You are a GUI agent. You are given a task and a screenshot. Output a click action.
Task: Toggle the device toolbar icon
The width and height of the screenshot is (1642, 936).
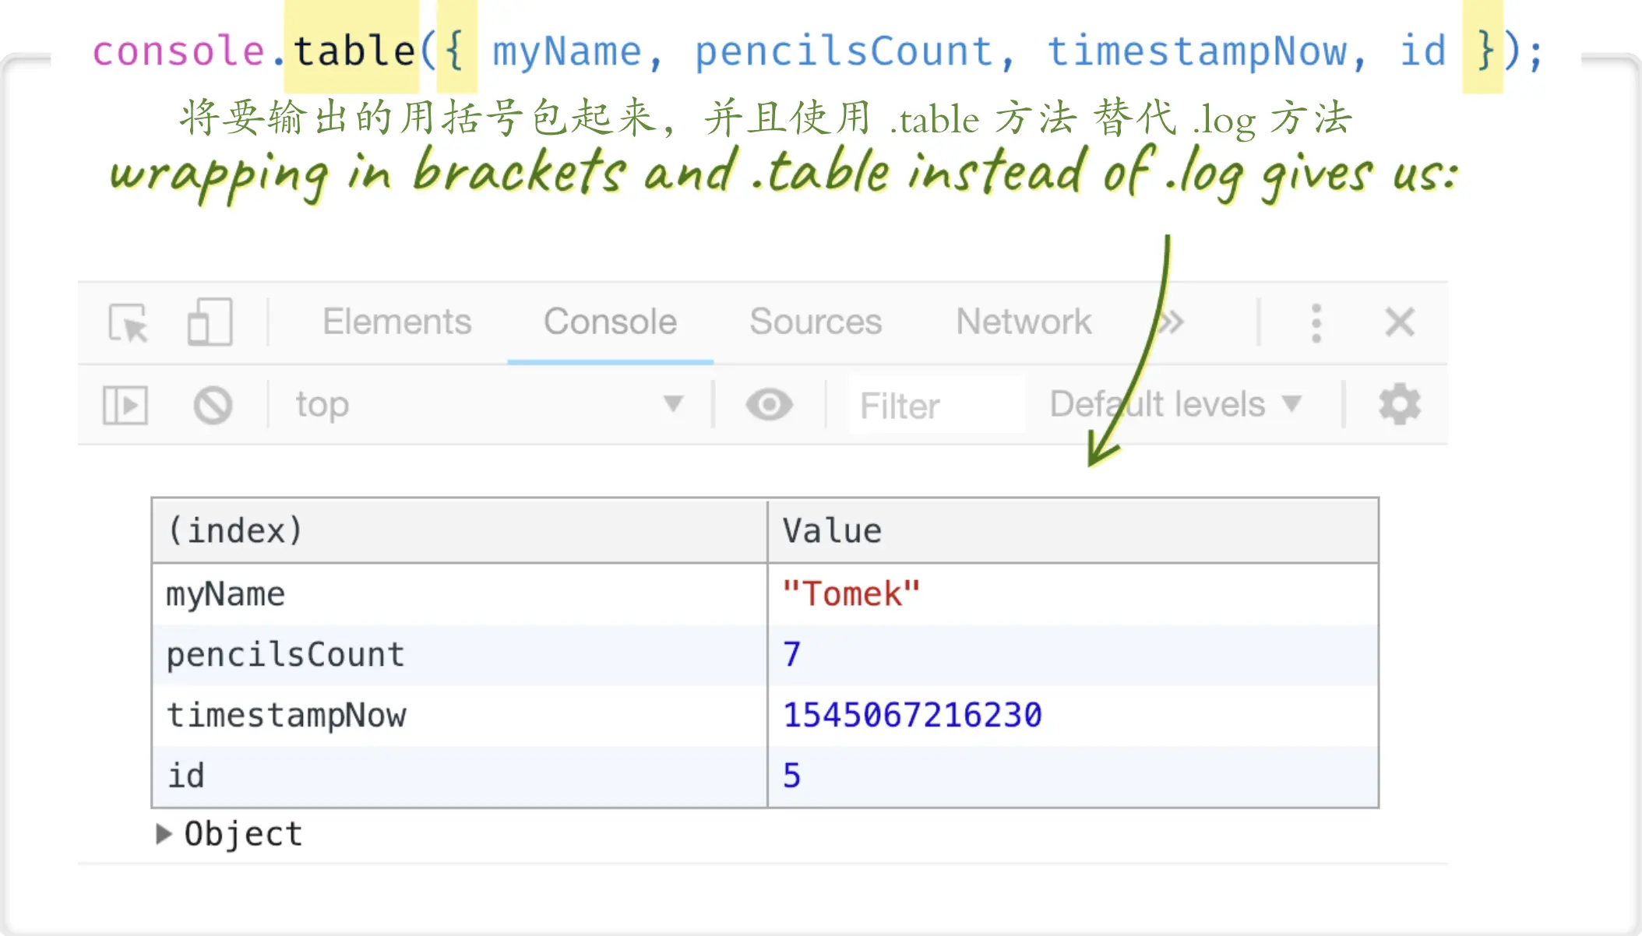click(x=210, y=322)
